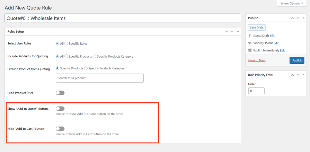Collapse the Rule Priority Level panel
Image resolution: width=310 pixels, height=152 pixels.
coord(303,75)
